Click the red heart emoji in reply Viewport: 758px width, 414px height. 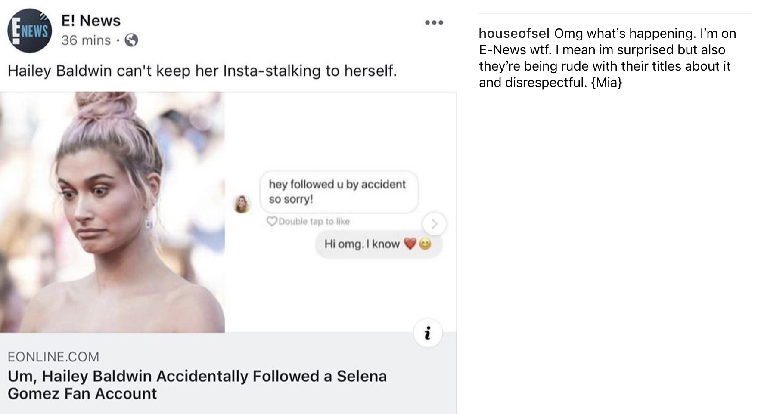[410, 244]
